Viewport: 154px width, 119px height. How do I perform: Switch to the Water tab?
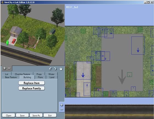pyautogui.click(x=51, y=74)
